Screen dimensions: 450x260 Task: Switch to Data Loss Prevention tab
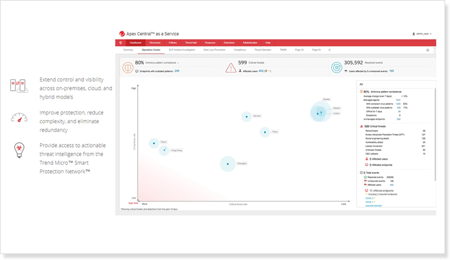pyautogui.click(x=214, y=50)
